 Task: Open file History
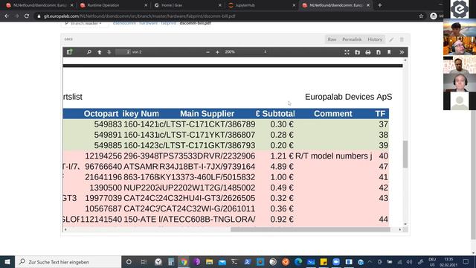pos(375,39)
